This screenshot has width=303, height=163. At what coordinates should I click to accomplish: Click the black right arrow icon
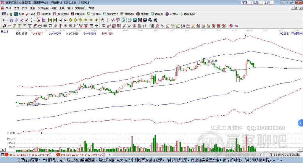tap(65, 20)
